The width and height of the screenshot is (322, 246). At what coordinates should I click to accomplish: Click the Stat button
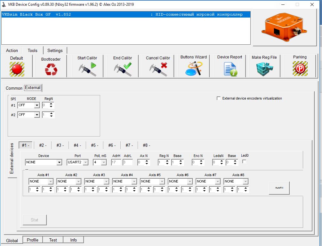pyautogui.click(x=35, y=220)
